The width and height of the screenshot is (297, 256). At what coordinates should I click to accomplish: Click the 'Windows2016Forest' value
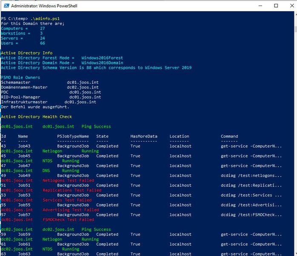pos(102,58)
